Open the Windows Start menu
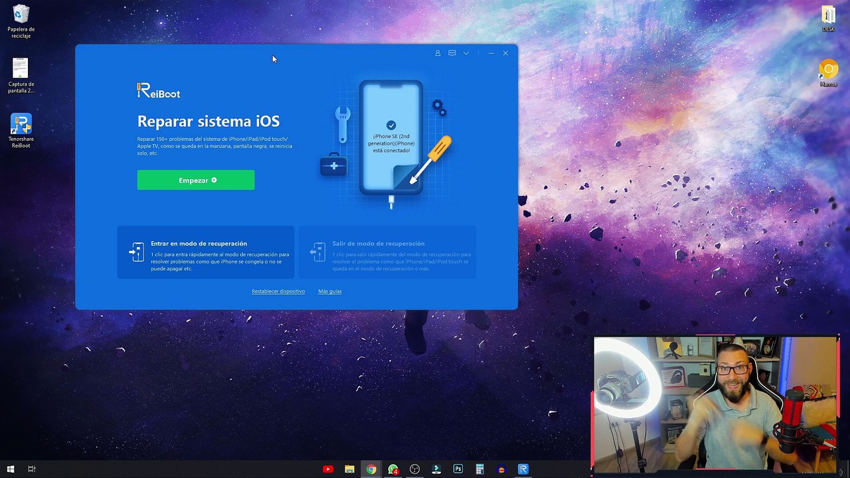Screen dimensions: 850x478 [x=10, y=469]
